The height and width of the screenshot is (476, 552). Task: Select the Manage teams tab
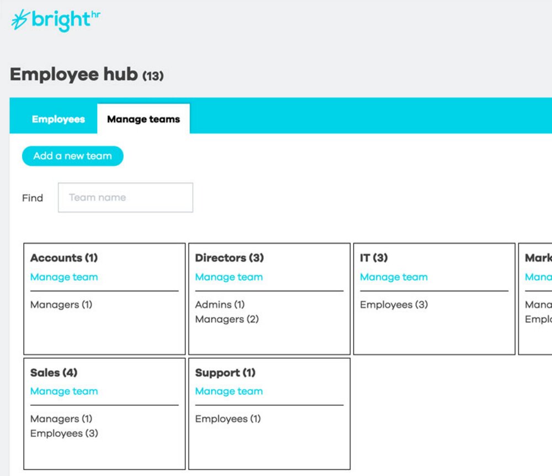[x=144, y=119]
